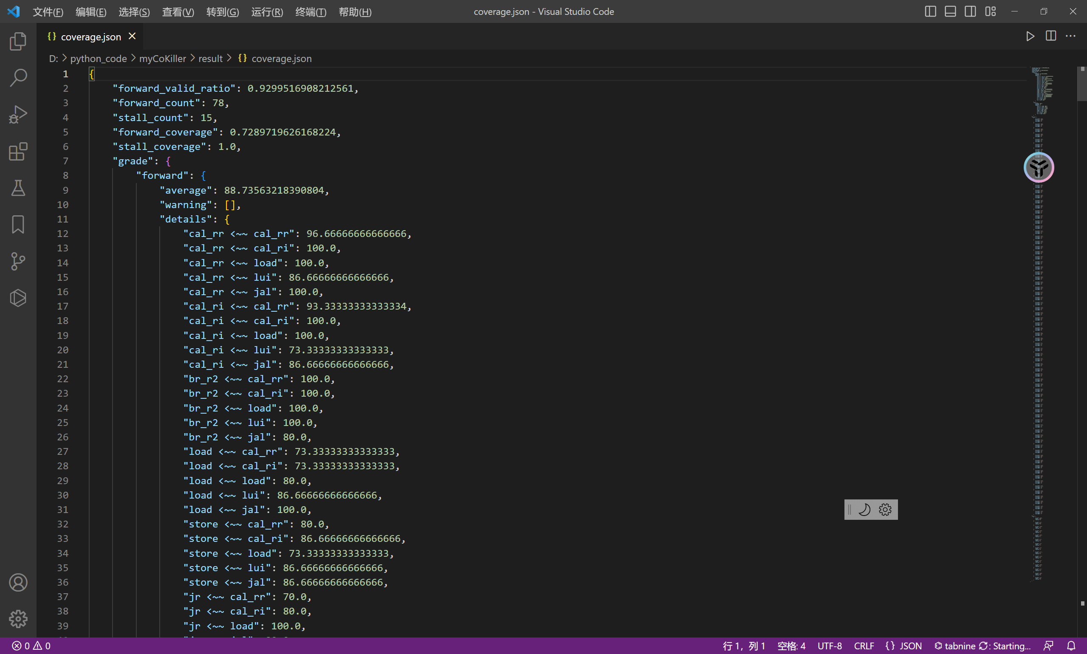The height and width of the screenshot is (654, 1087).
Task: Open the Source Control view
Action: tap(18, 261)
